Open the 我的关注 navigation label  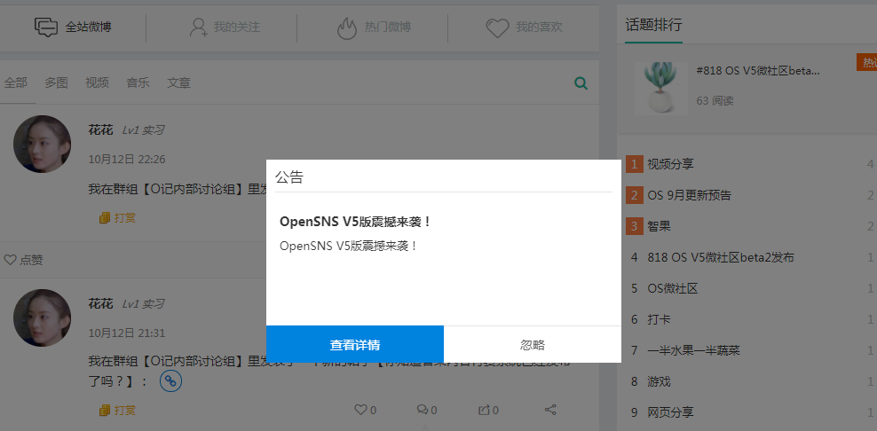click(x=237, y=27)
